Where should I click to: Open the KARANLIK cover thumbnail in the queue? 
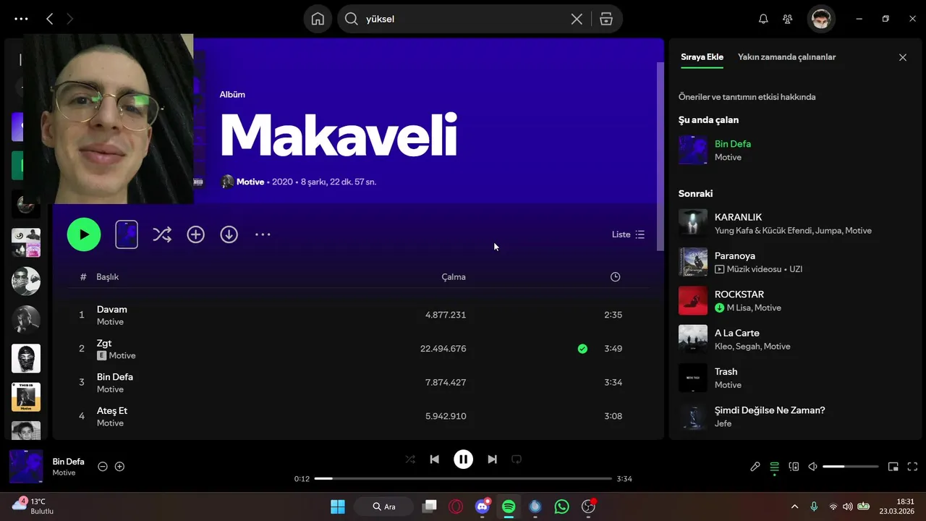[693, 223]
